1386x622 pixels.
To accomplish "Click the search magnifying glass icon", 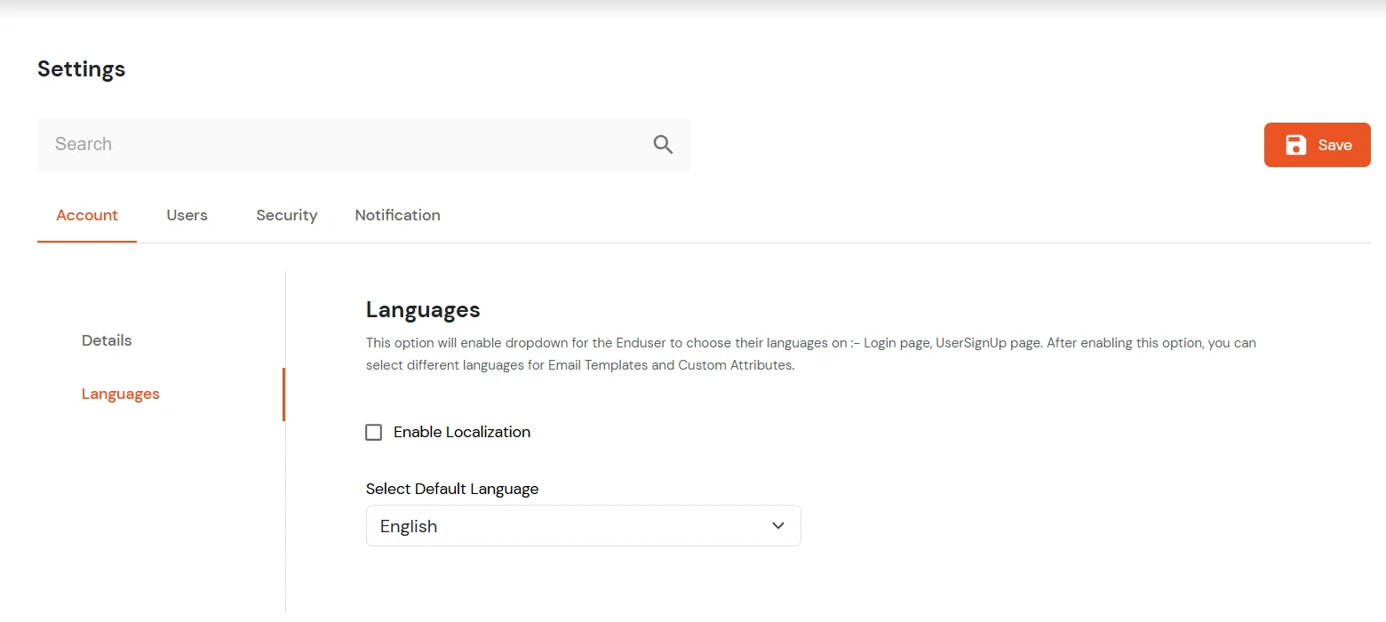I will pos(662,144).
